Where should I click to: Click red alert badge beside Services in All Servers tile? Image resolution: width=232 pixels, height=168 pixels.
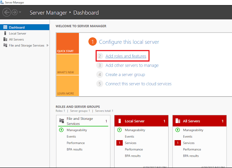pos(178,143)
